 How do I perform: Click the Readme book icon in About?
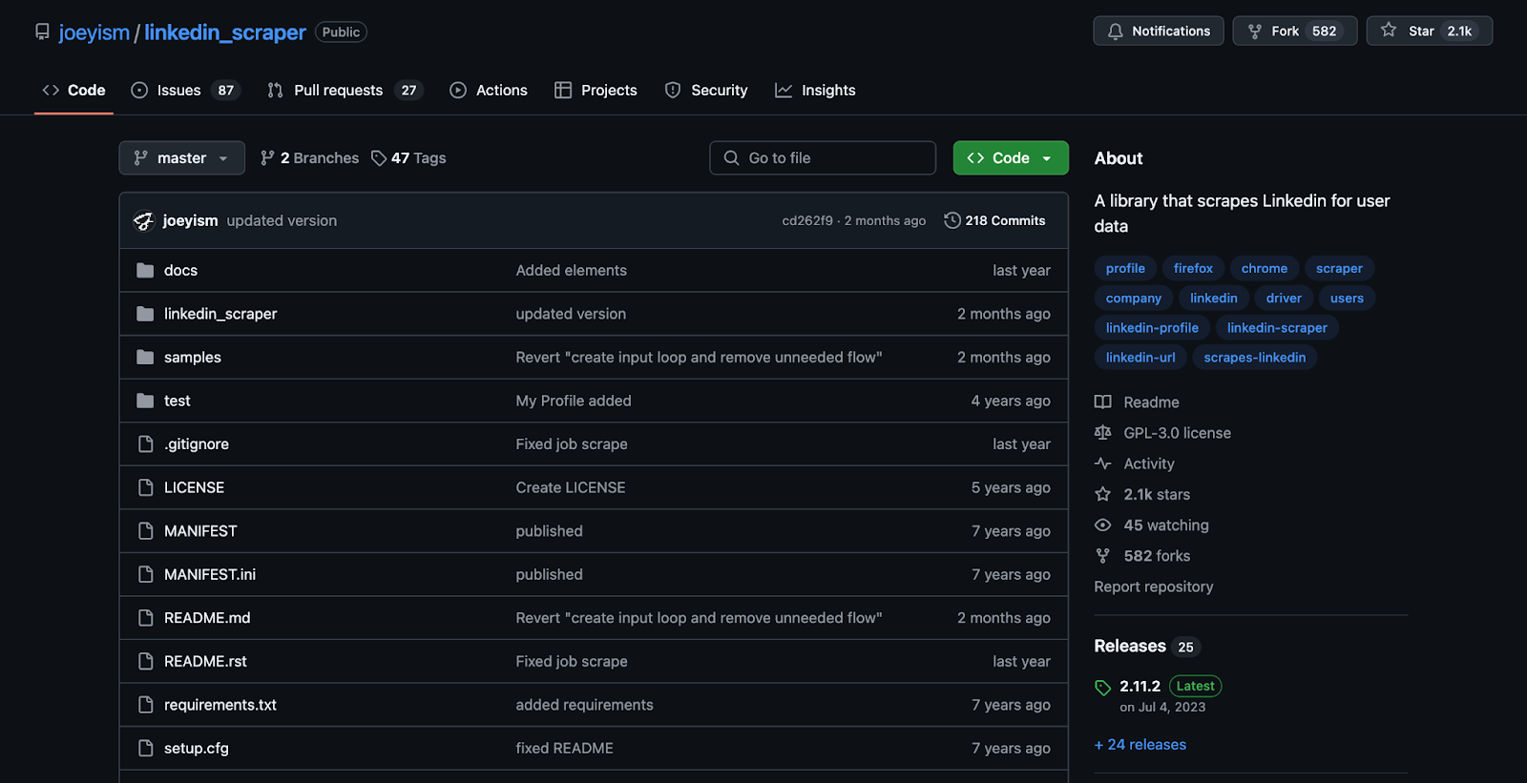click(x=1103, y=402)
